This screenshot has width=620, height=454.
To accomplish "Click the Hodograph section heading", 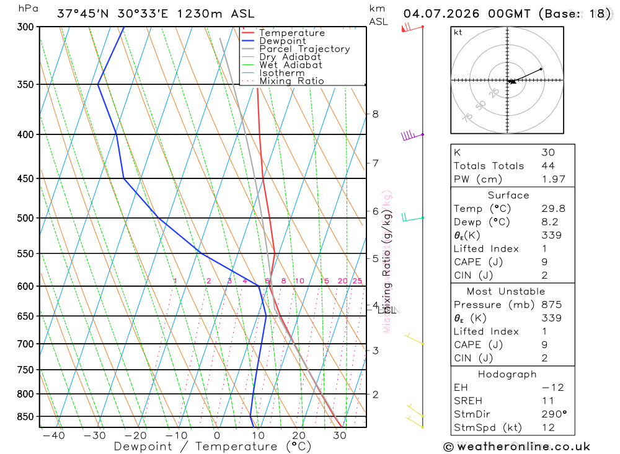I will 507,374.
